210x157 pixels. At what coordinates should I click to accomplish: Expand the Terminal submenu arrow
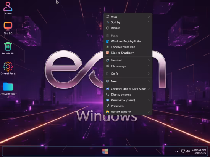click(149, 60)
